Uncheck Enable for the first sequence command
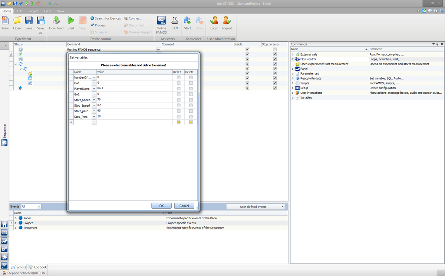The height and width of the screenshot is (276, 445). point(247,49)
